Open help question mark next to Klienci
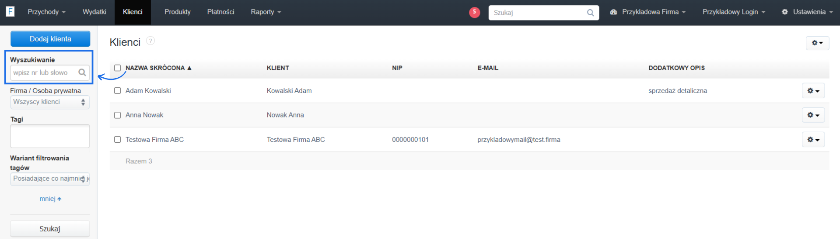Image resolution: width=840 pixels, height=241 pixels. (150, 41)
